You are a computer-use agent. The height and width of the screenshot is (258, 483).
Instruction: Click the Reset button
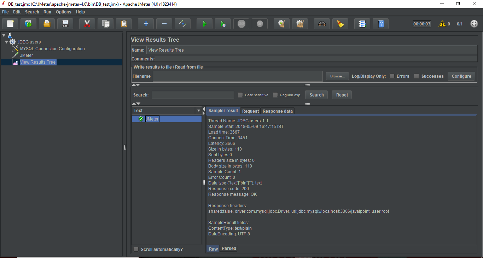pyautogui.click(x=342, y=95)
